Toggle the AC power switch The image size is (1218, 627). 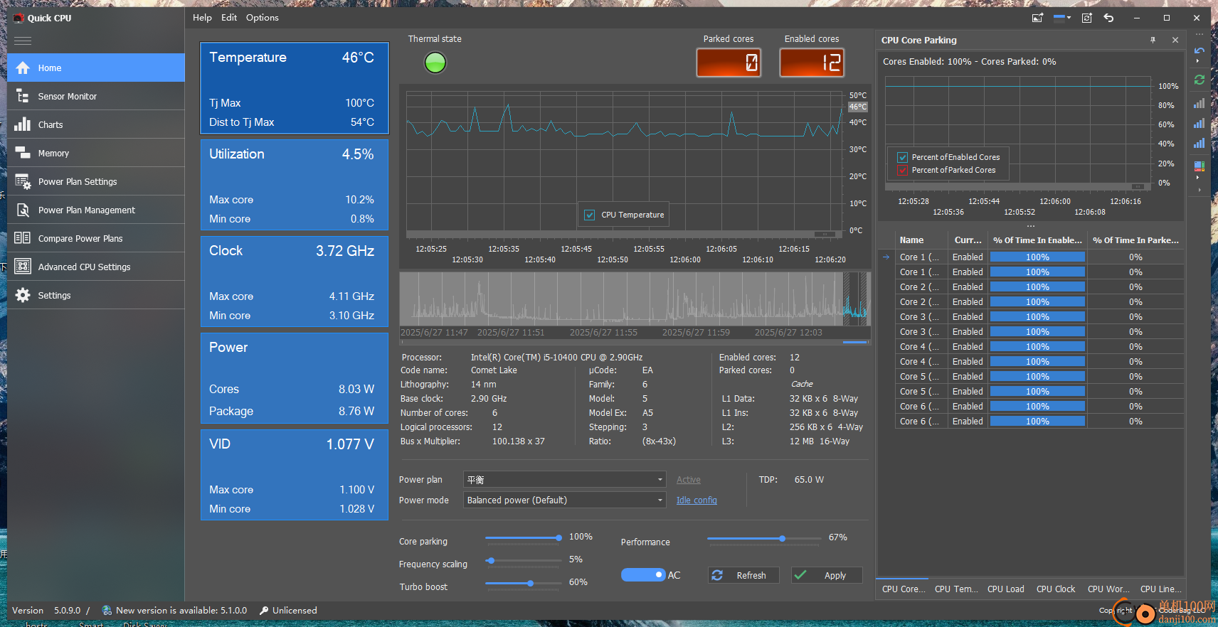[x=643, y=574]
